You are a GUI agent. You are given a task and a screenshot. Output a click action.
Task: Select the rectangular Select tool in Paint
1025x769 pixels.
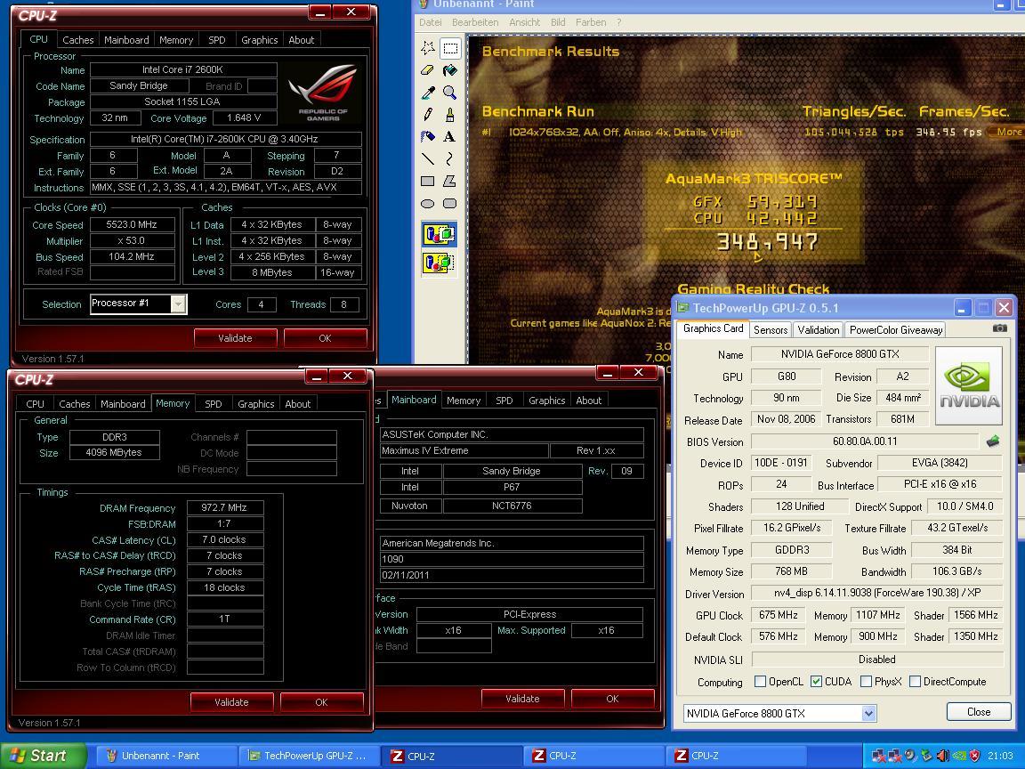pos(449,48)
